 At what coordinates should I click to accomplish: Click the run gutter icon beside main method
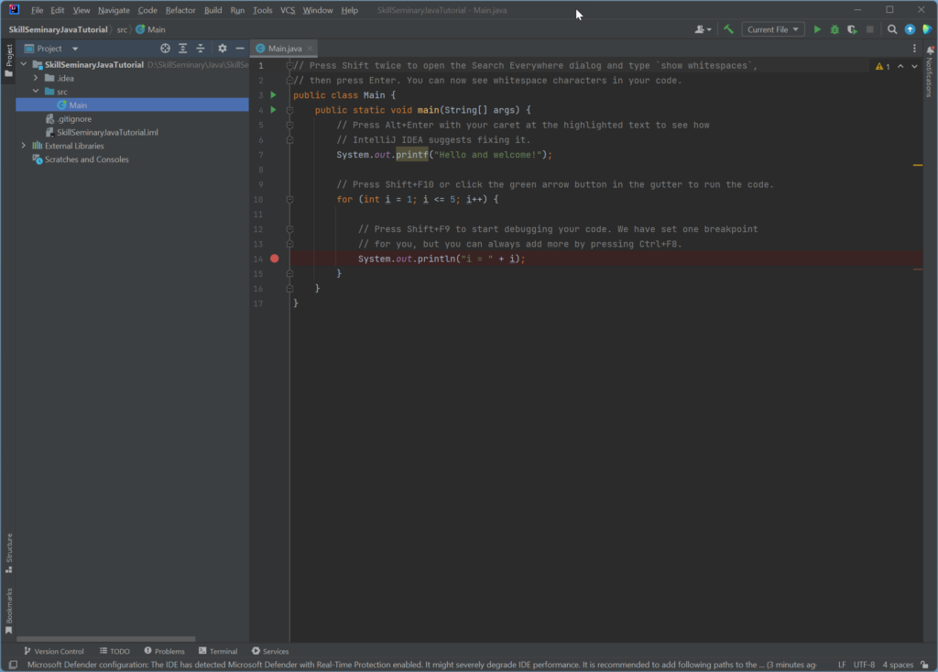point(273,110)
